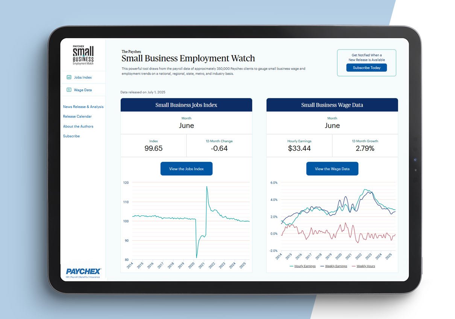The image size is (455, 319).
Task: Go to About the Authors
Action: tap(78, 126)
